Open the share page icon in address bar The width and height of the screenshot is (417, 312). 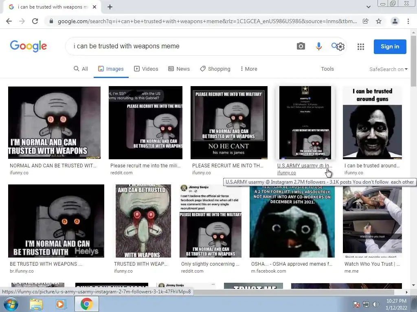(366, 21)
